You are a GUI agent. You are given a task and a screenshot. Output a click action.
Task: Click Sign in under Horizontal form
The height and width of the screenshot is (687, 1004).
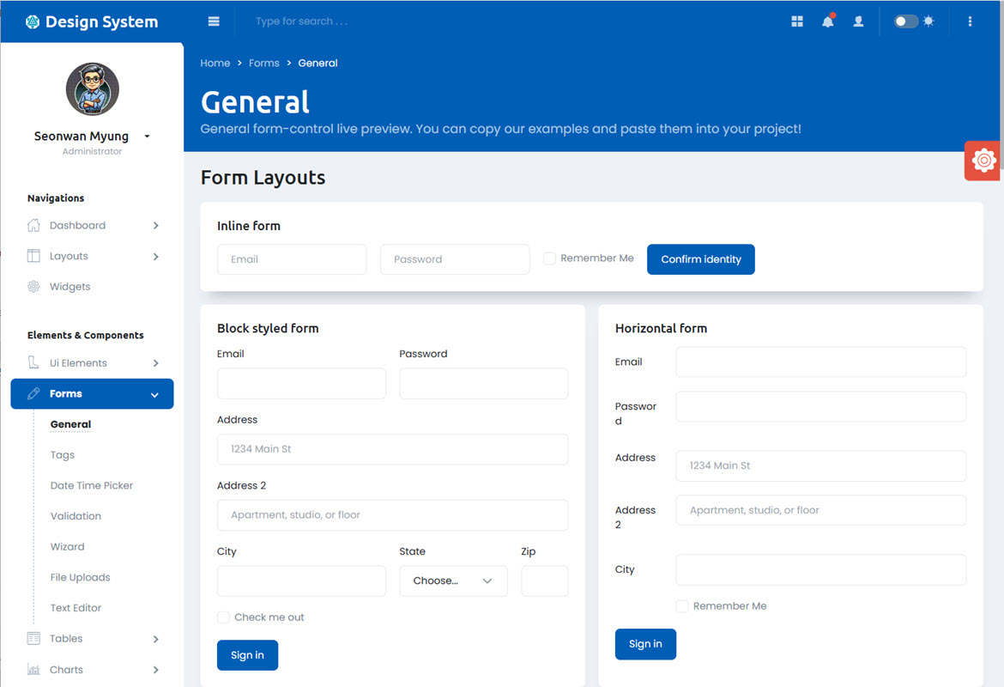pyautogui.click(x=645, y=644)
